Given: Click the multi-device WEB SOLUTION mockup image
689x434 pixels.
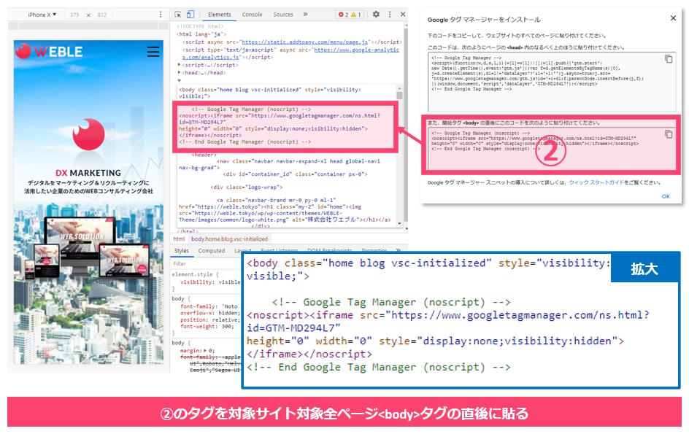Looking at the screenshot, I should point(89,249).
